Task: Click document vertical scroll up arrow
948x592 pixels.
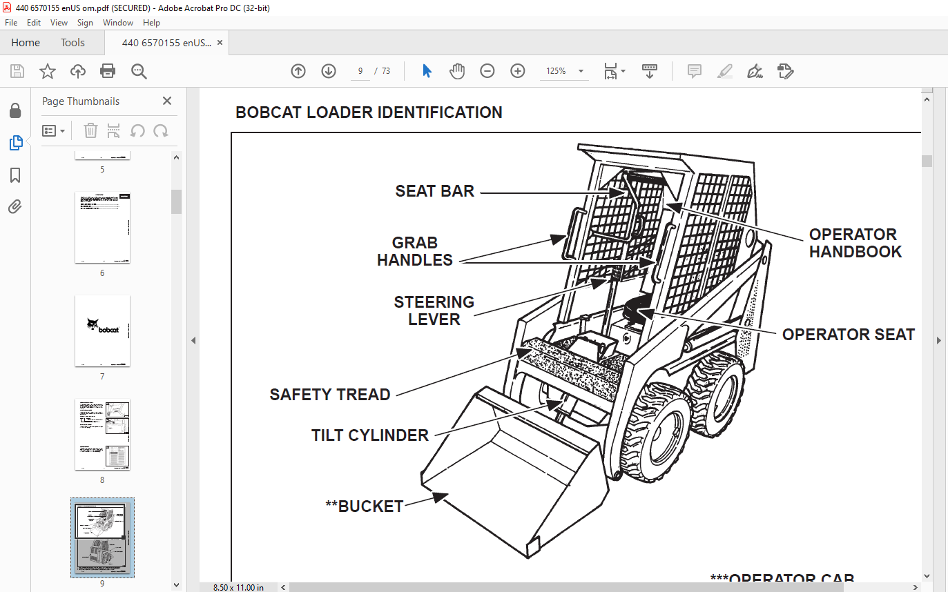Action: [927, 99]
